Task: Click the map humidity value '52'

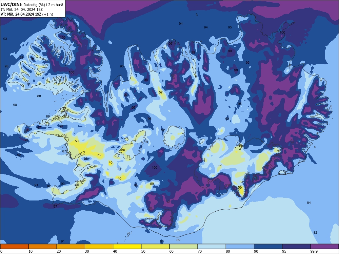Action: click(x=99, y=155)
